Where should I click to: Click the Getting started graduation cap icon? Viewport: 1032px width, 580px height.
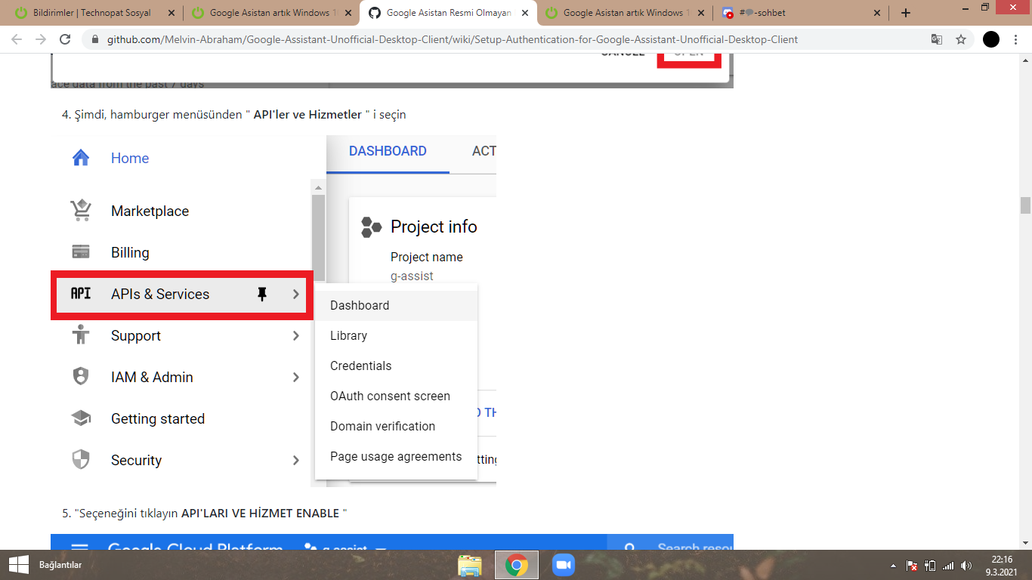pyautogui.click(x=81, y=418)
